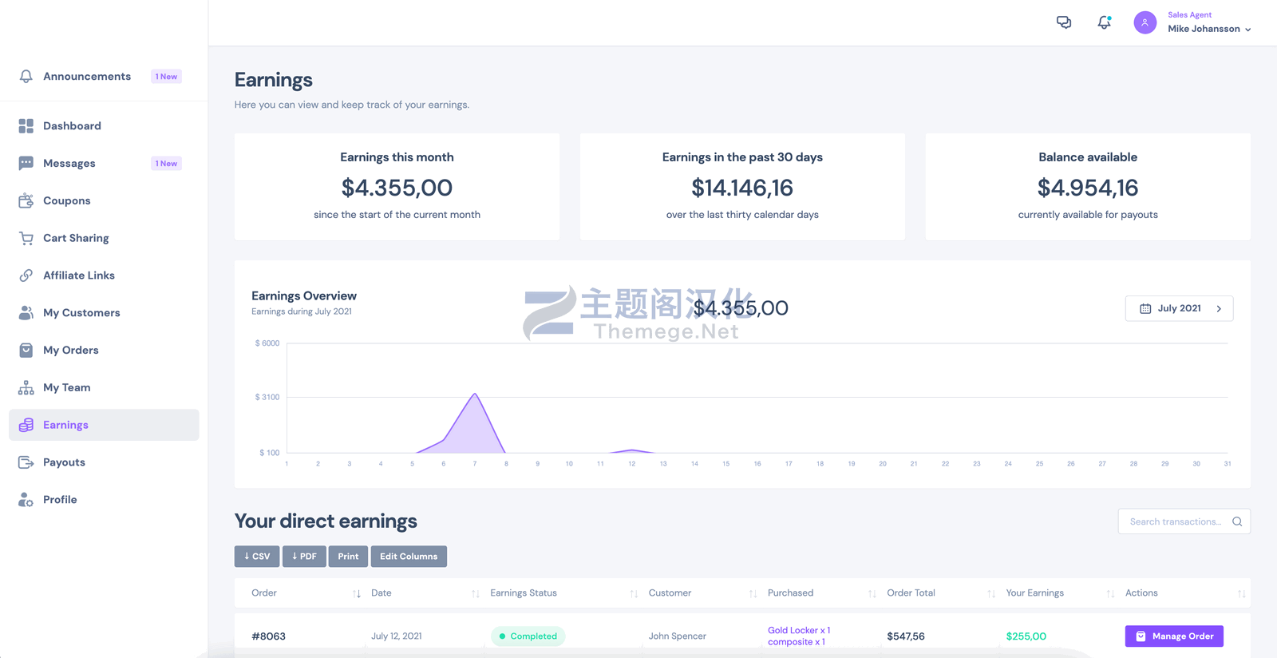
Task: Click the search magnifier icon in transactions box
Action: 1237,521
